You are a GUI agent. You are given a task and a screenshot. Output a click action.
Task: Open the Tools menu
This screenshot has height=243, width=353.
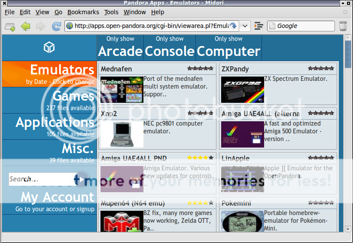click(x=111, y=12)
